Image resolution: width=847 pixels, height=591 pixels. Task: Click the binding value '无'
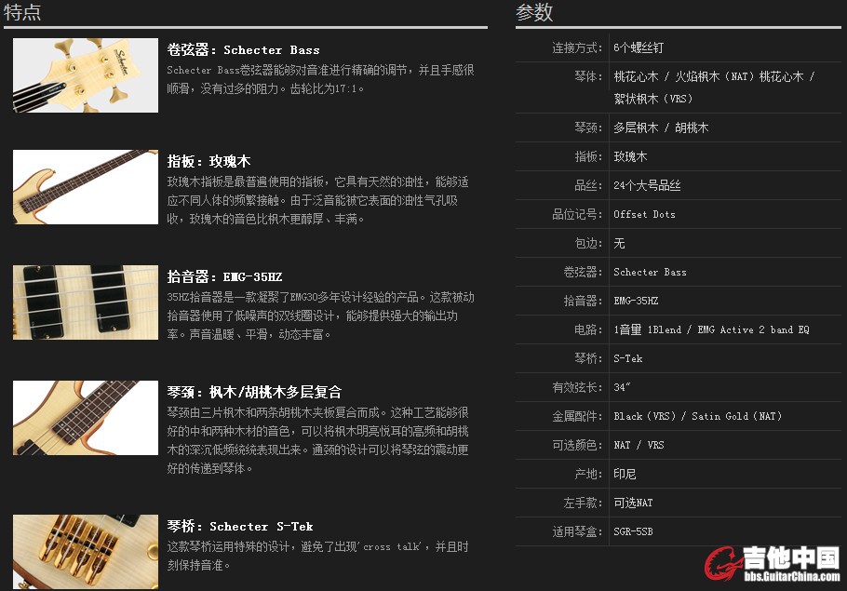pos(619,243)
